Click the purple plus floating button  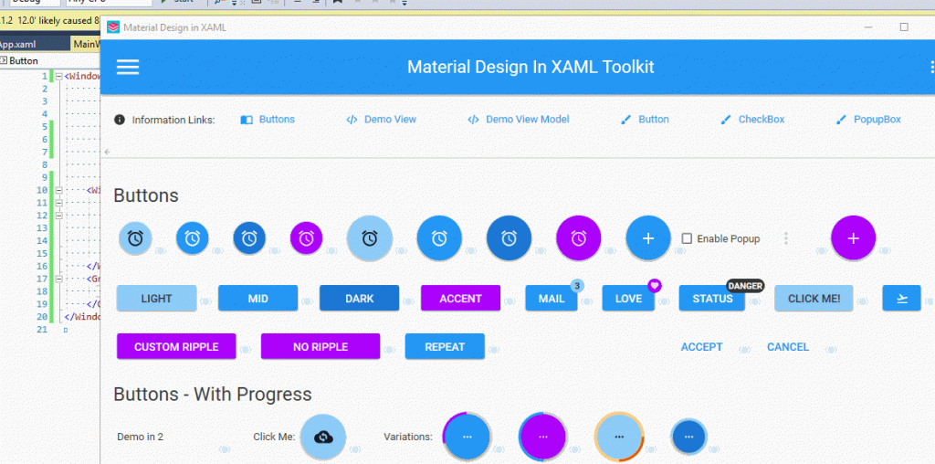coord(854,238)
